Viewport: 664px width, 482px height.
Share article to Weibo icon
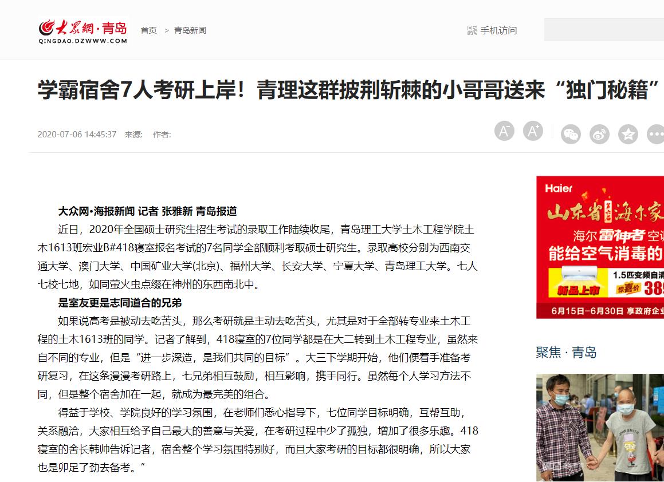point(599,135)
